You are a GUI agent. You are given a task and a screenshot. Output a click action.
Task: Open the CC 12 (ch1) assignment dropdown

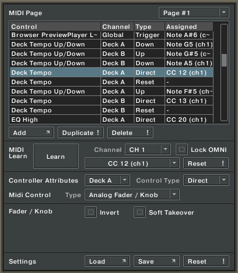[132, 163]
